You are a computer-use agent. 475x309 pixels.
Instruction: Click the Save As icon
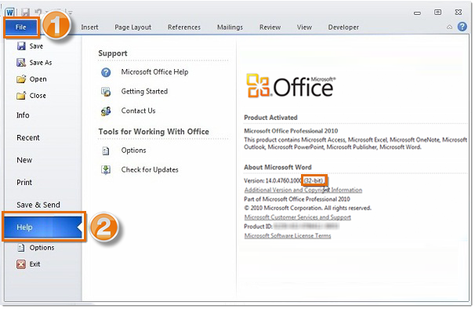pos(21,63)
